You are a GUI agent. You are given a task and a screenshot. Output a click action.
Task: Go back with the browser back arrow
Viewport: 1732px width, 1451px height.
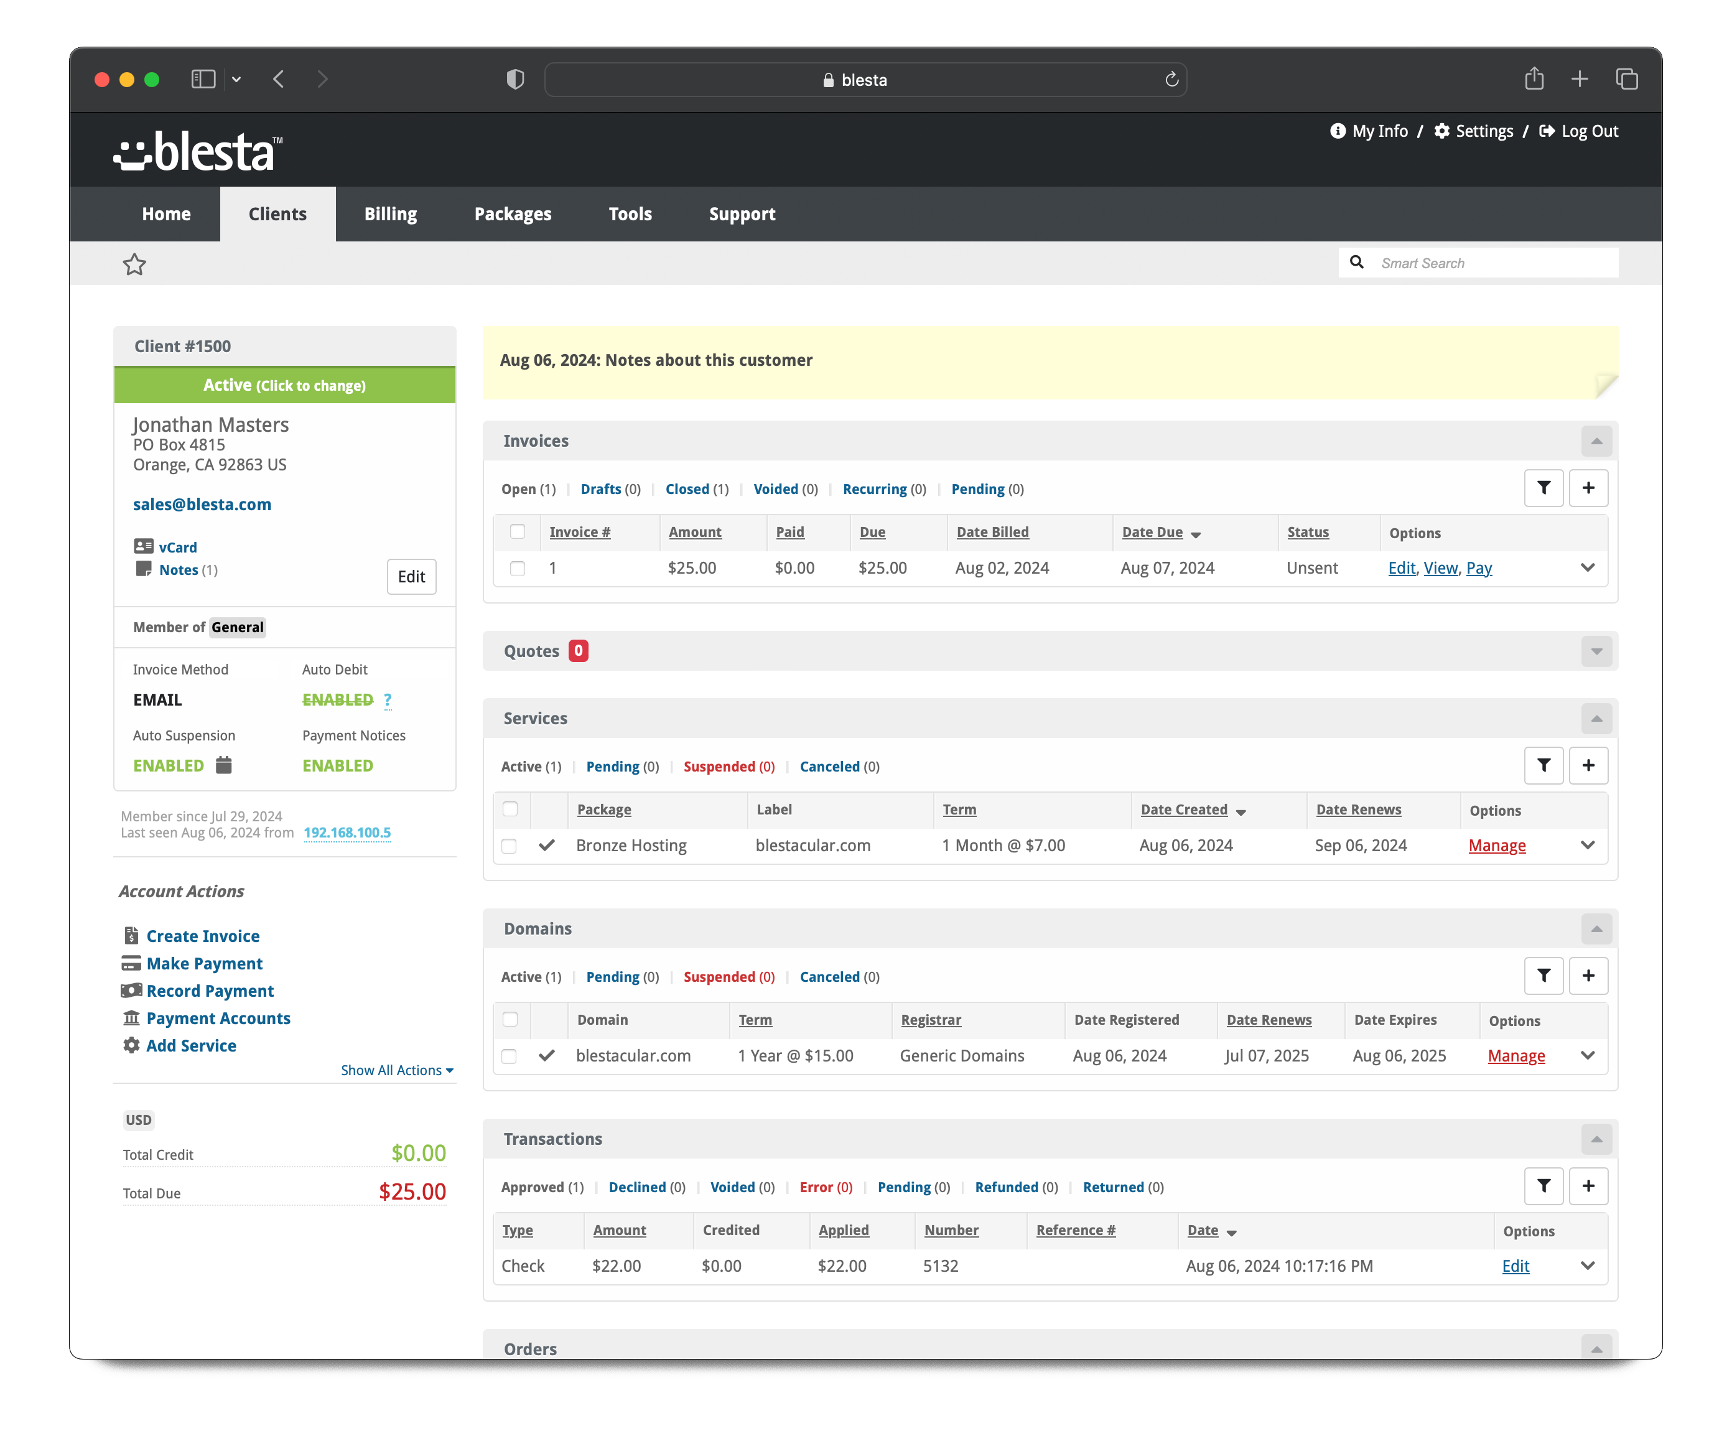click(x=279, y=79)
